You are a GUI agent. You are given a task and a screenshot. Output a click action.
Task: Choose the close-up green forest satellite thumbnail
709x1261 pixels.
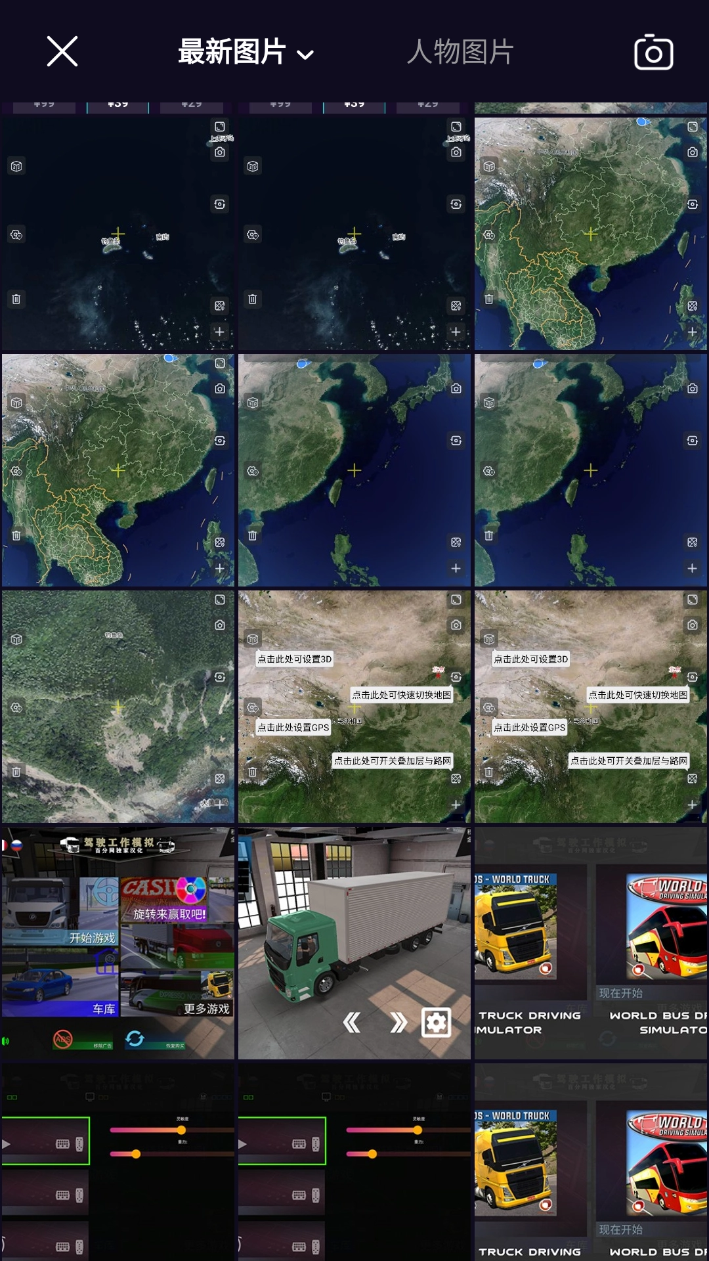[118, 706]
